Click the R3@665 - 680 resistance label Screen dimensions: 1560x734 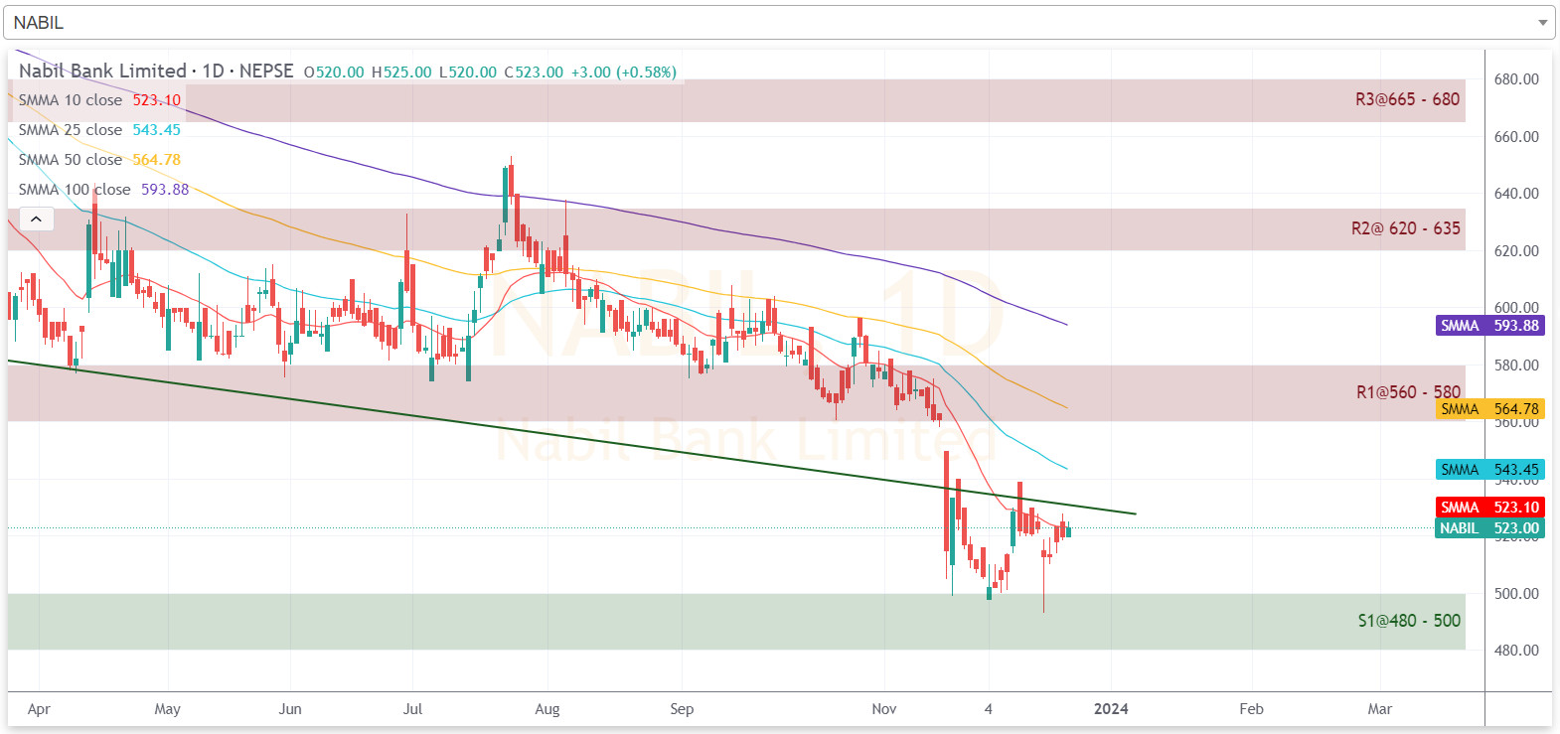coord(1408,99)
